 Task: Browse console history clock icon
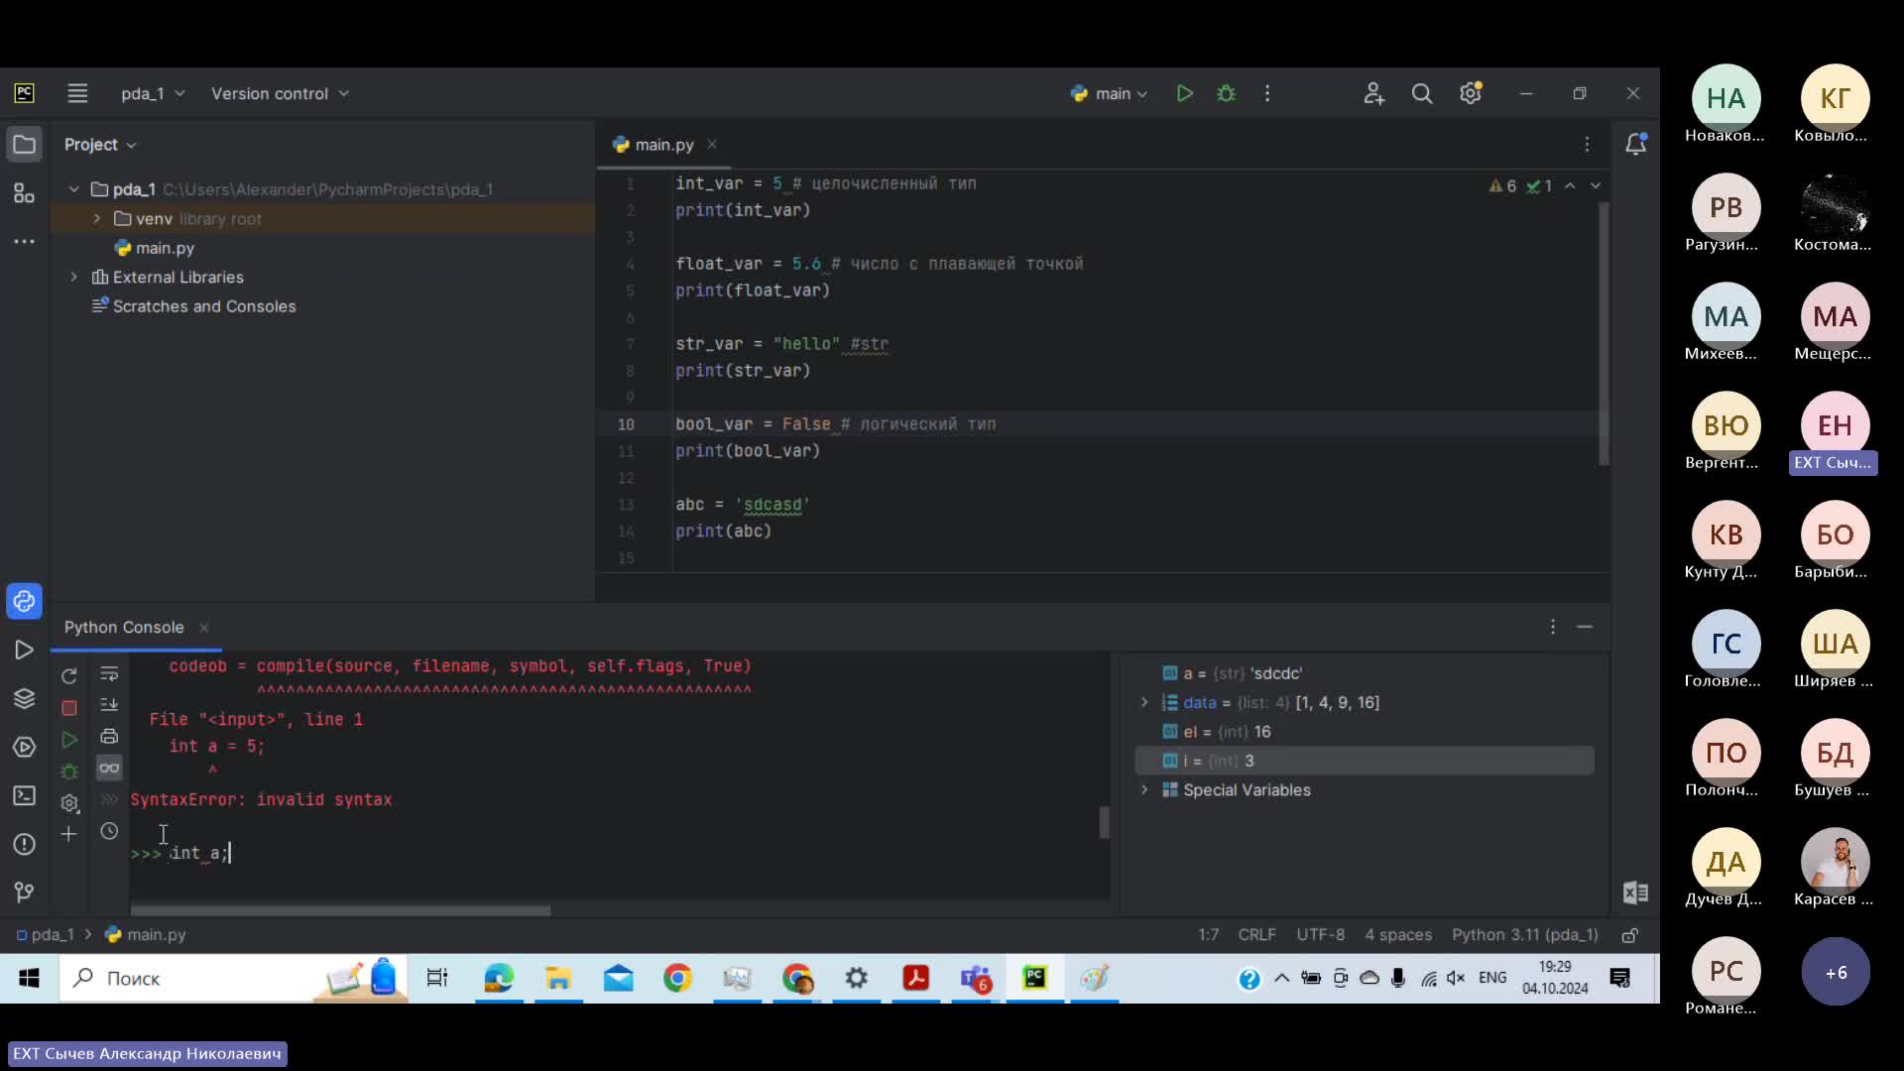coord(109,831)
